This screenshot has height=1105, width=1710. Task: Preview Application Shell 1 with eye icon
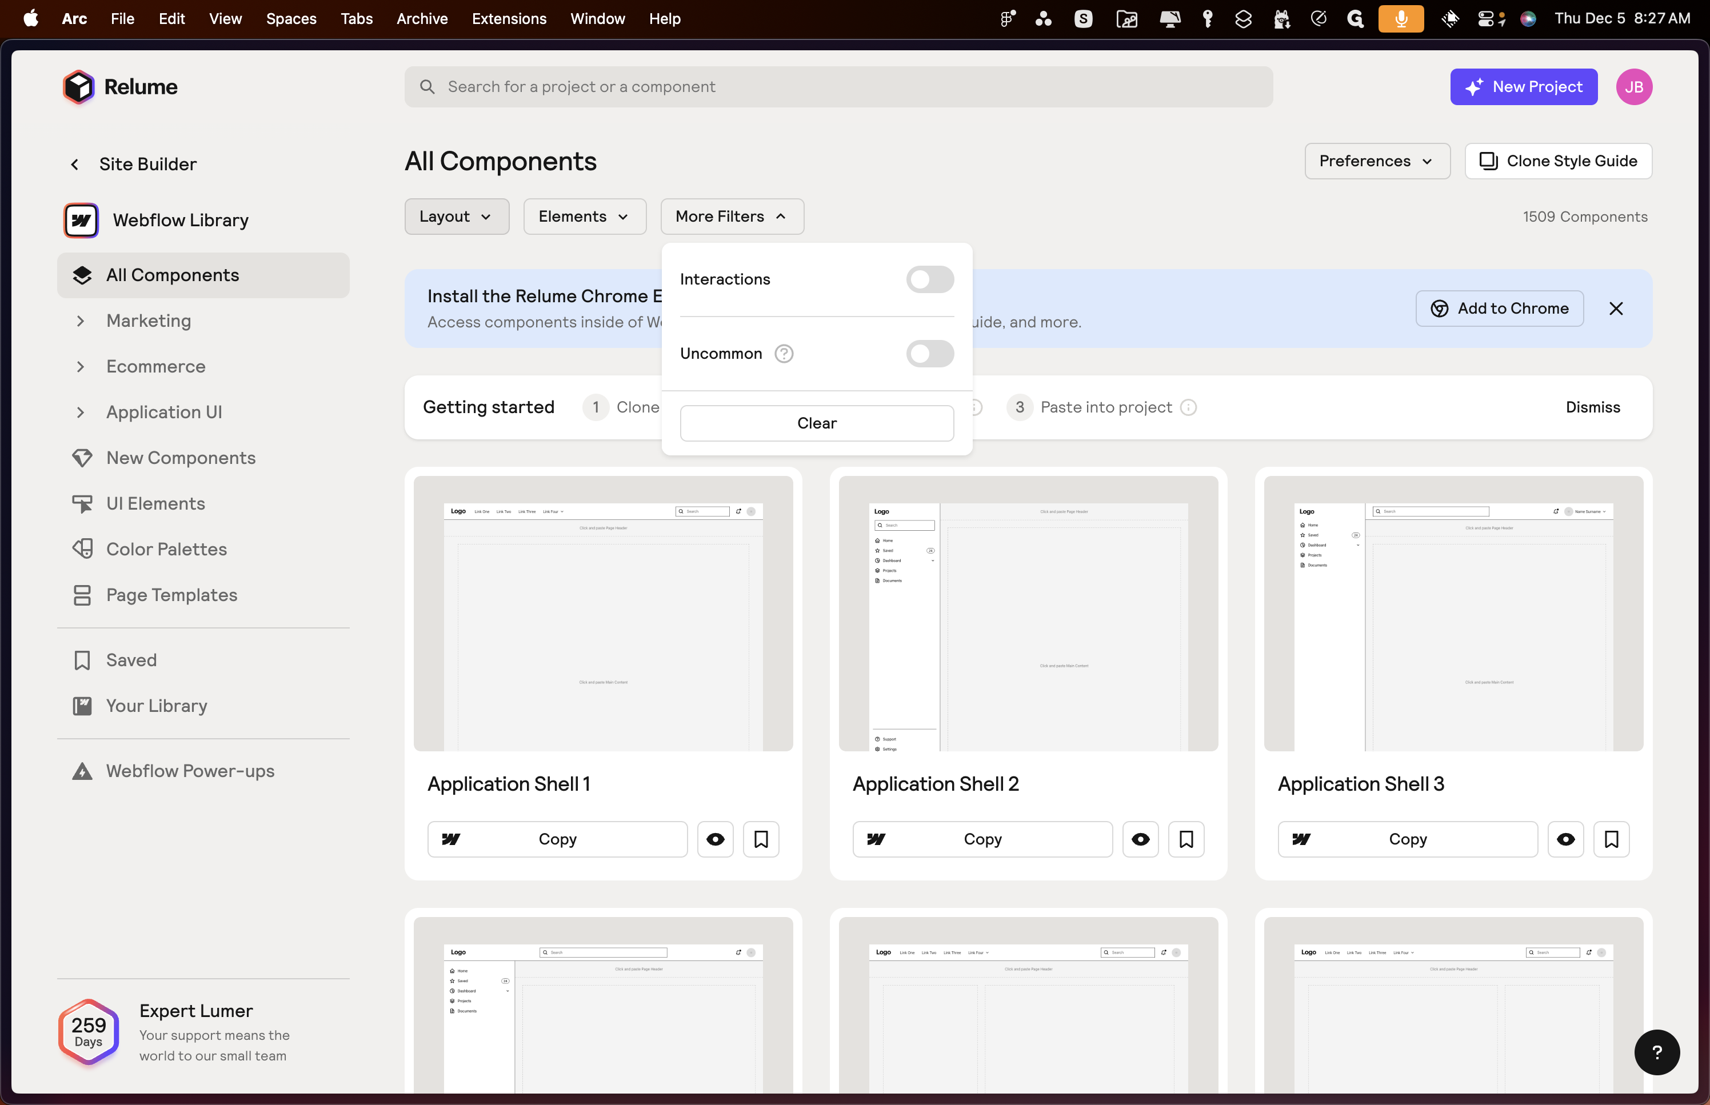[715, 839]
